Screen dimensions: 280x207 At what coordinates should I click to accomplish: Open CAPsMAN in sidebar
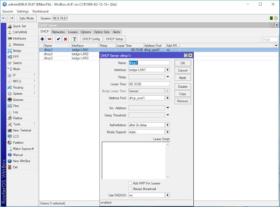pos(22,32)
